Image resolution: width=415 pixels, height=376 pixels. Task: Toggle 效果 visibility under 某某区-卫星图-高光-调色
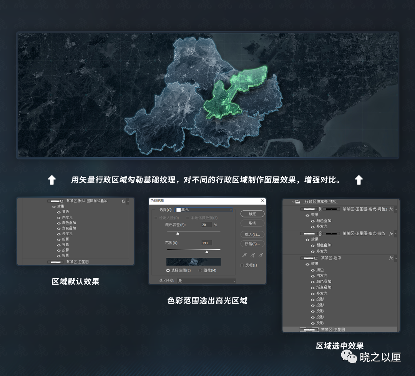click(x=307, y=240)
